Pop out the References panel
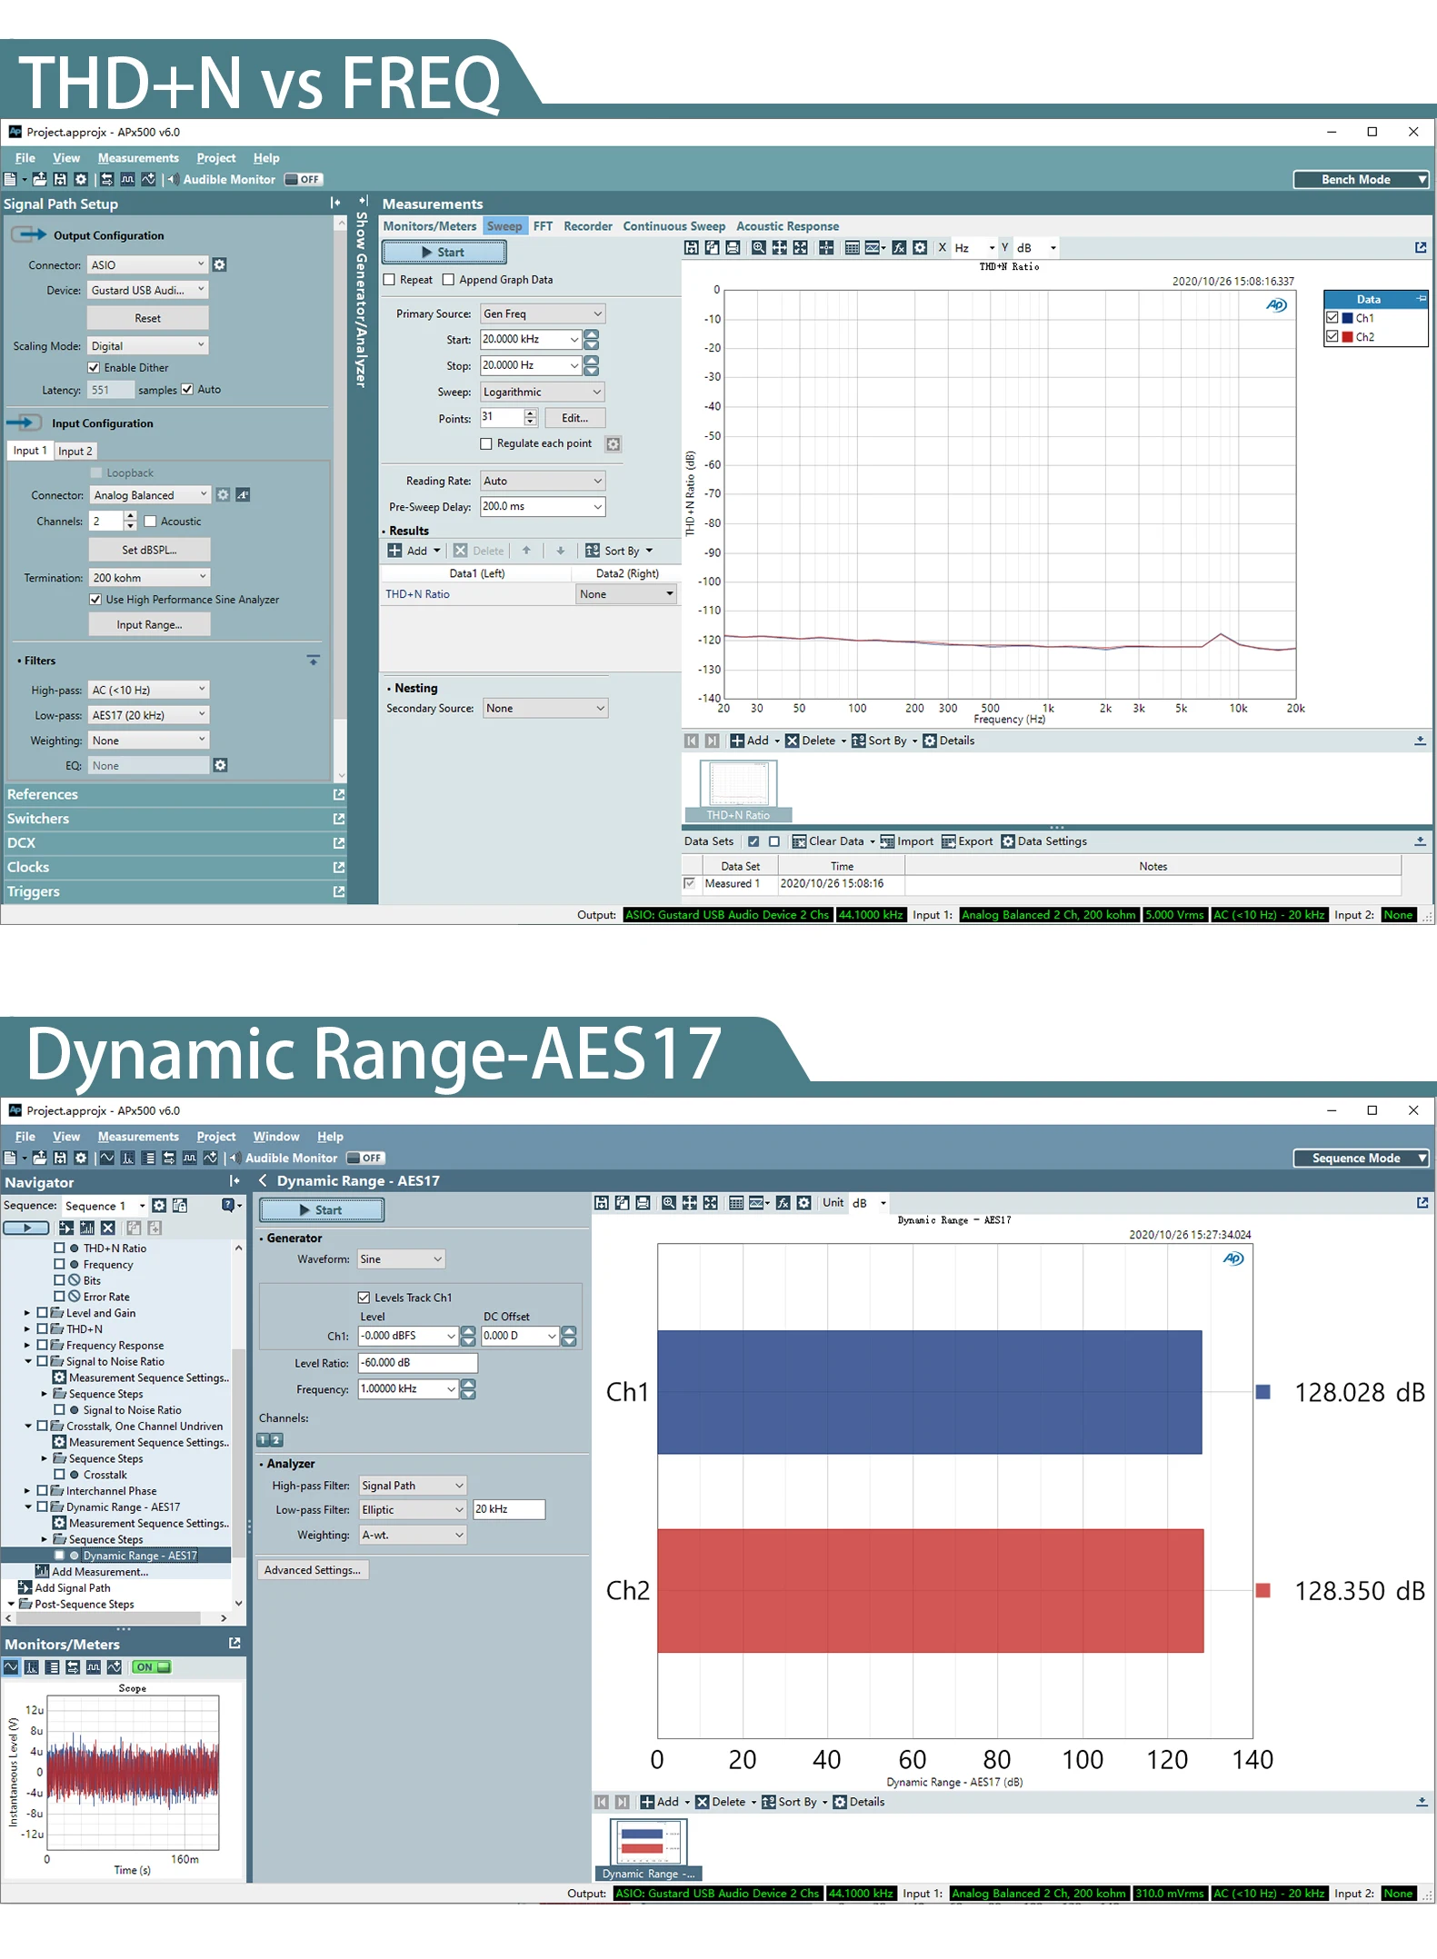 (339, 794)
